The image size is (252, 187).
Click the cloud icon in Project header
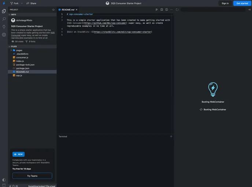point(53,10)
